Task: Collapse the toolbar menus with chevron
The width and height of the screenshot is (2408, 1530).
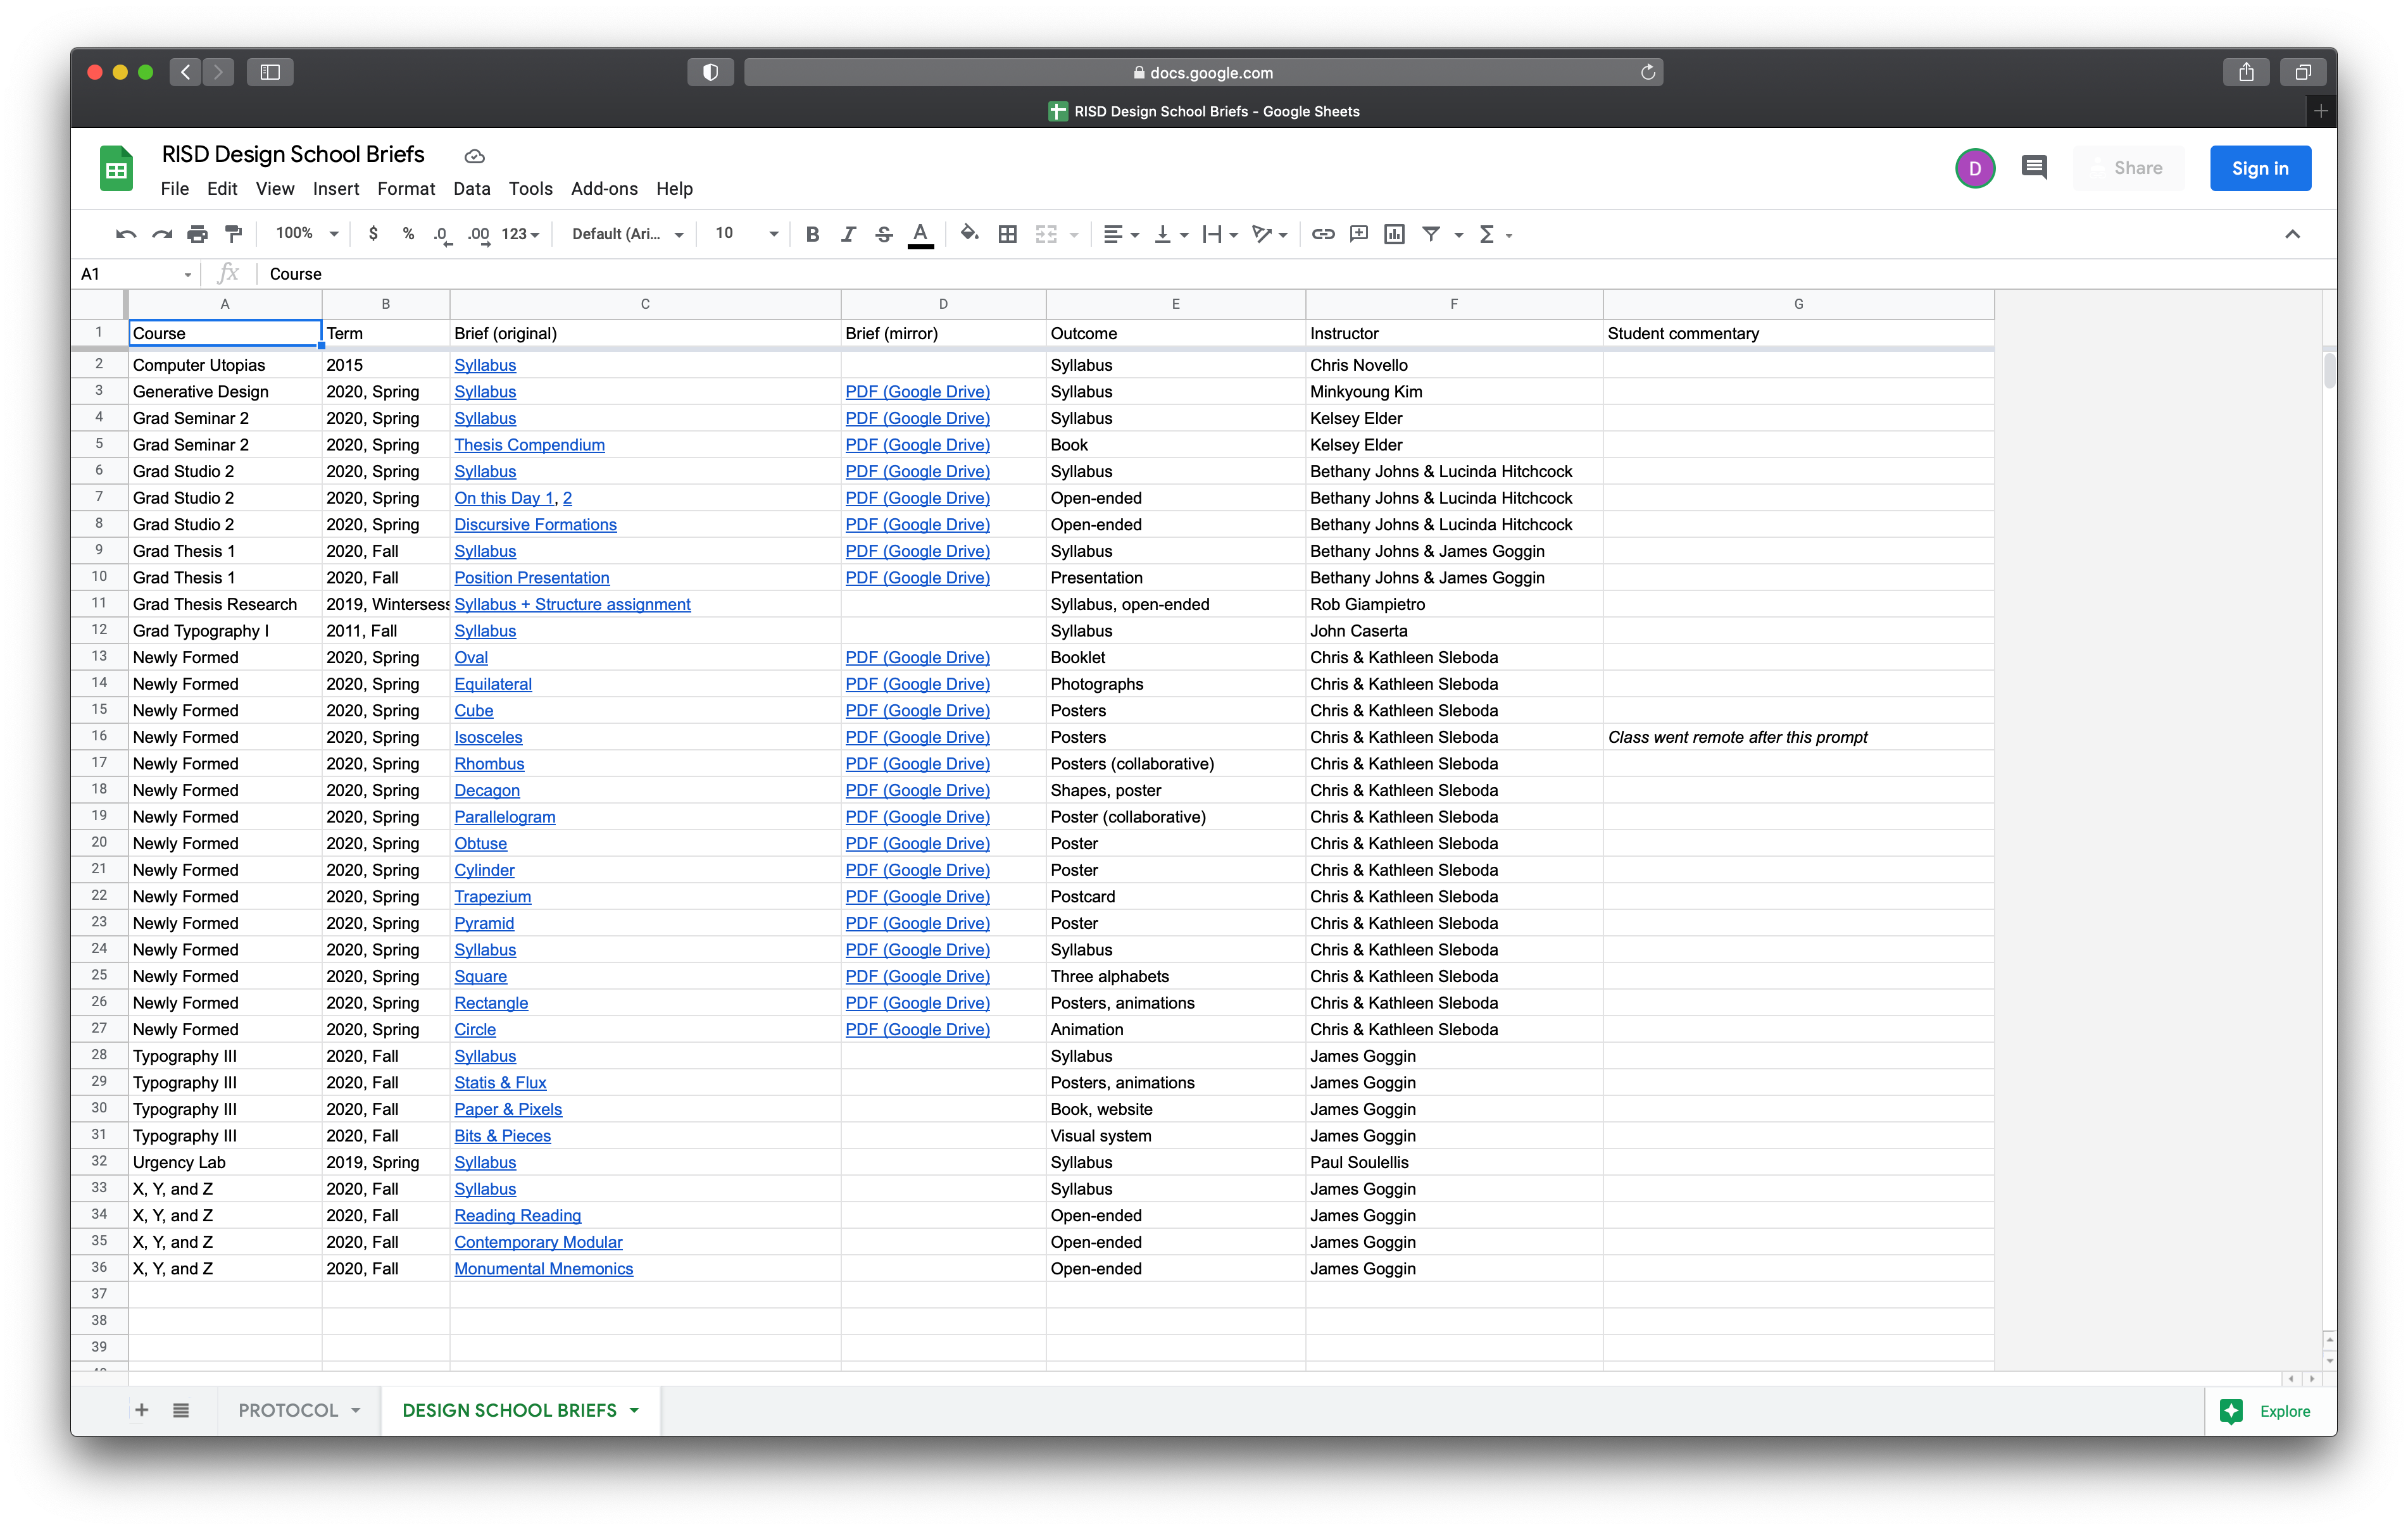Action: (x=2293, y=234)
